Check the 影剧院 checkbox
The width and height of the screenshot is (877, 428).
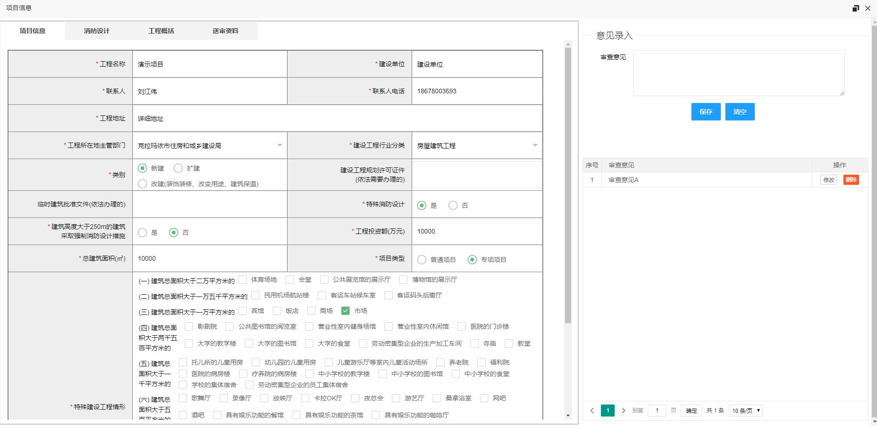(x=189, y=326)
